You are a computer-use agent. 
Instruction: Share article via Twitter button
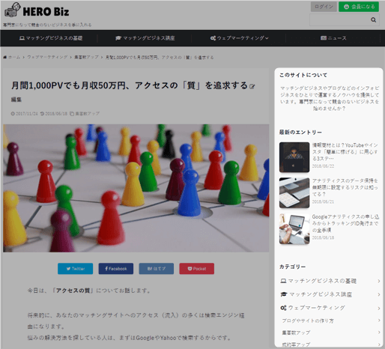pos(76,269)
